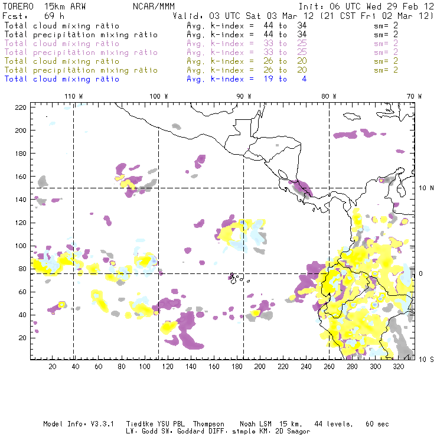437x437 pixels.
Task: Click the y-axis value 160
Action: click(21, 177)
